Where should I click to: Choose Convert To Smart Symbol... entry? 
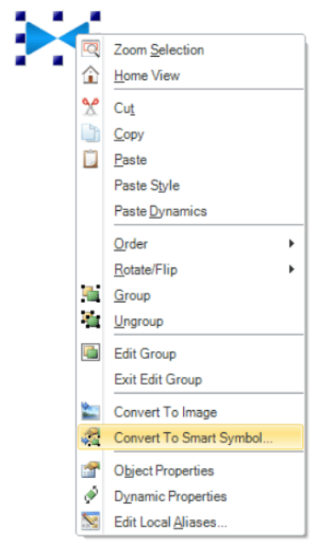pyautogui.click(x=191, y=437)
